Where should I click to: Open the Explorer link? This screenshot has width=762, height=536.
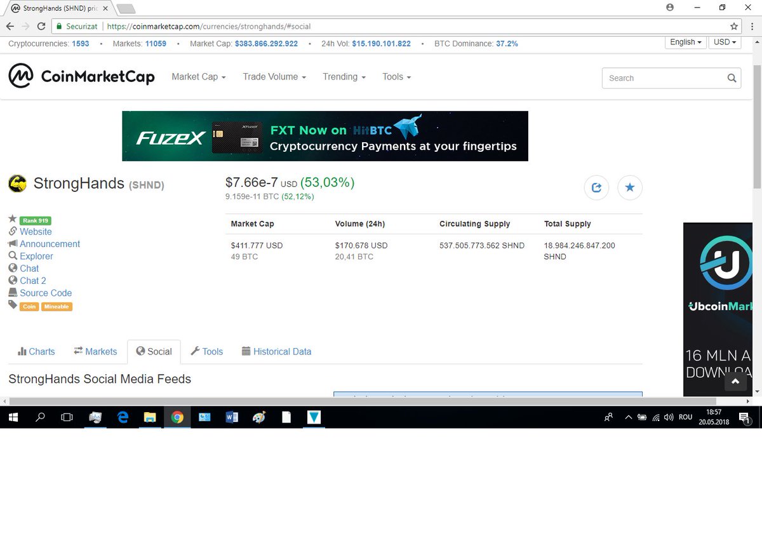coord(36,256)
